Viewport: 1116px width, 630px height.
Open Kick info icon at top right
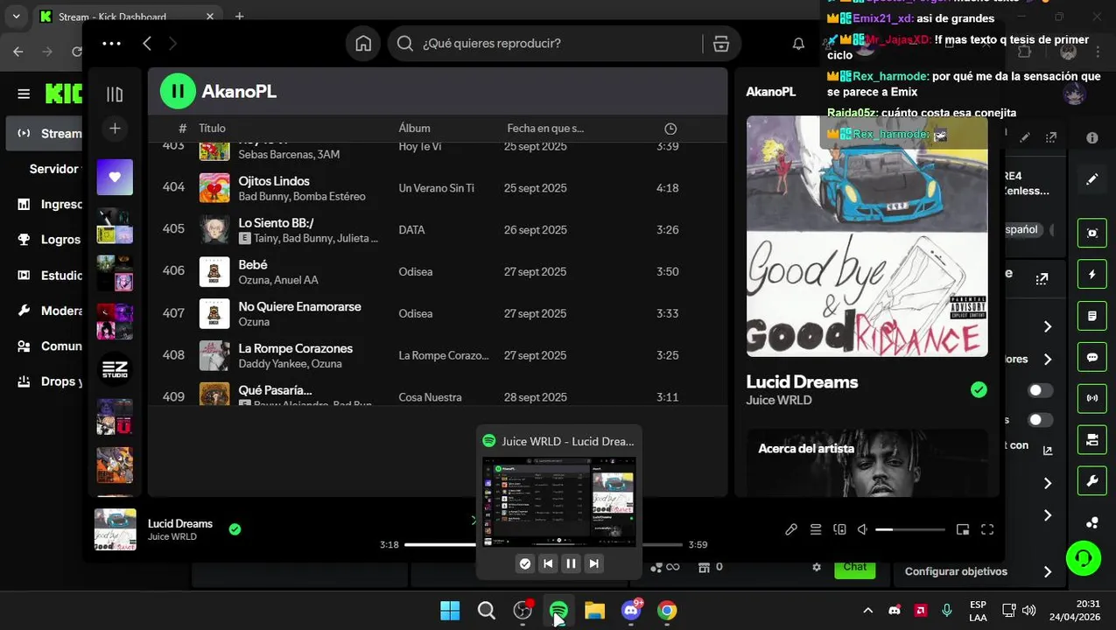tap(1092, 137)
